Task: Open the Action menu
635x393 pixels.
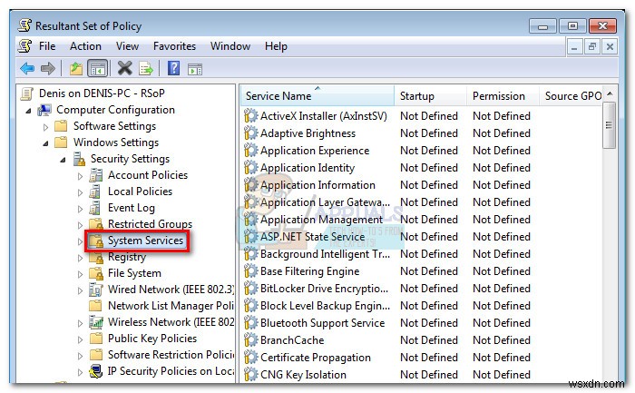Action: 85,46
